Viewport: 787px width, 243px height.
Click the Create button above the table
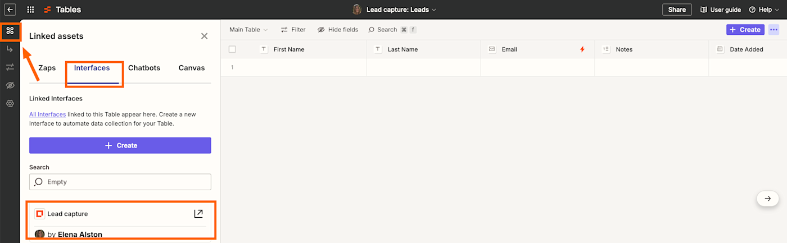(745, 30)
